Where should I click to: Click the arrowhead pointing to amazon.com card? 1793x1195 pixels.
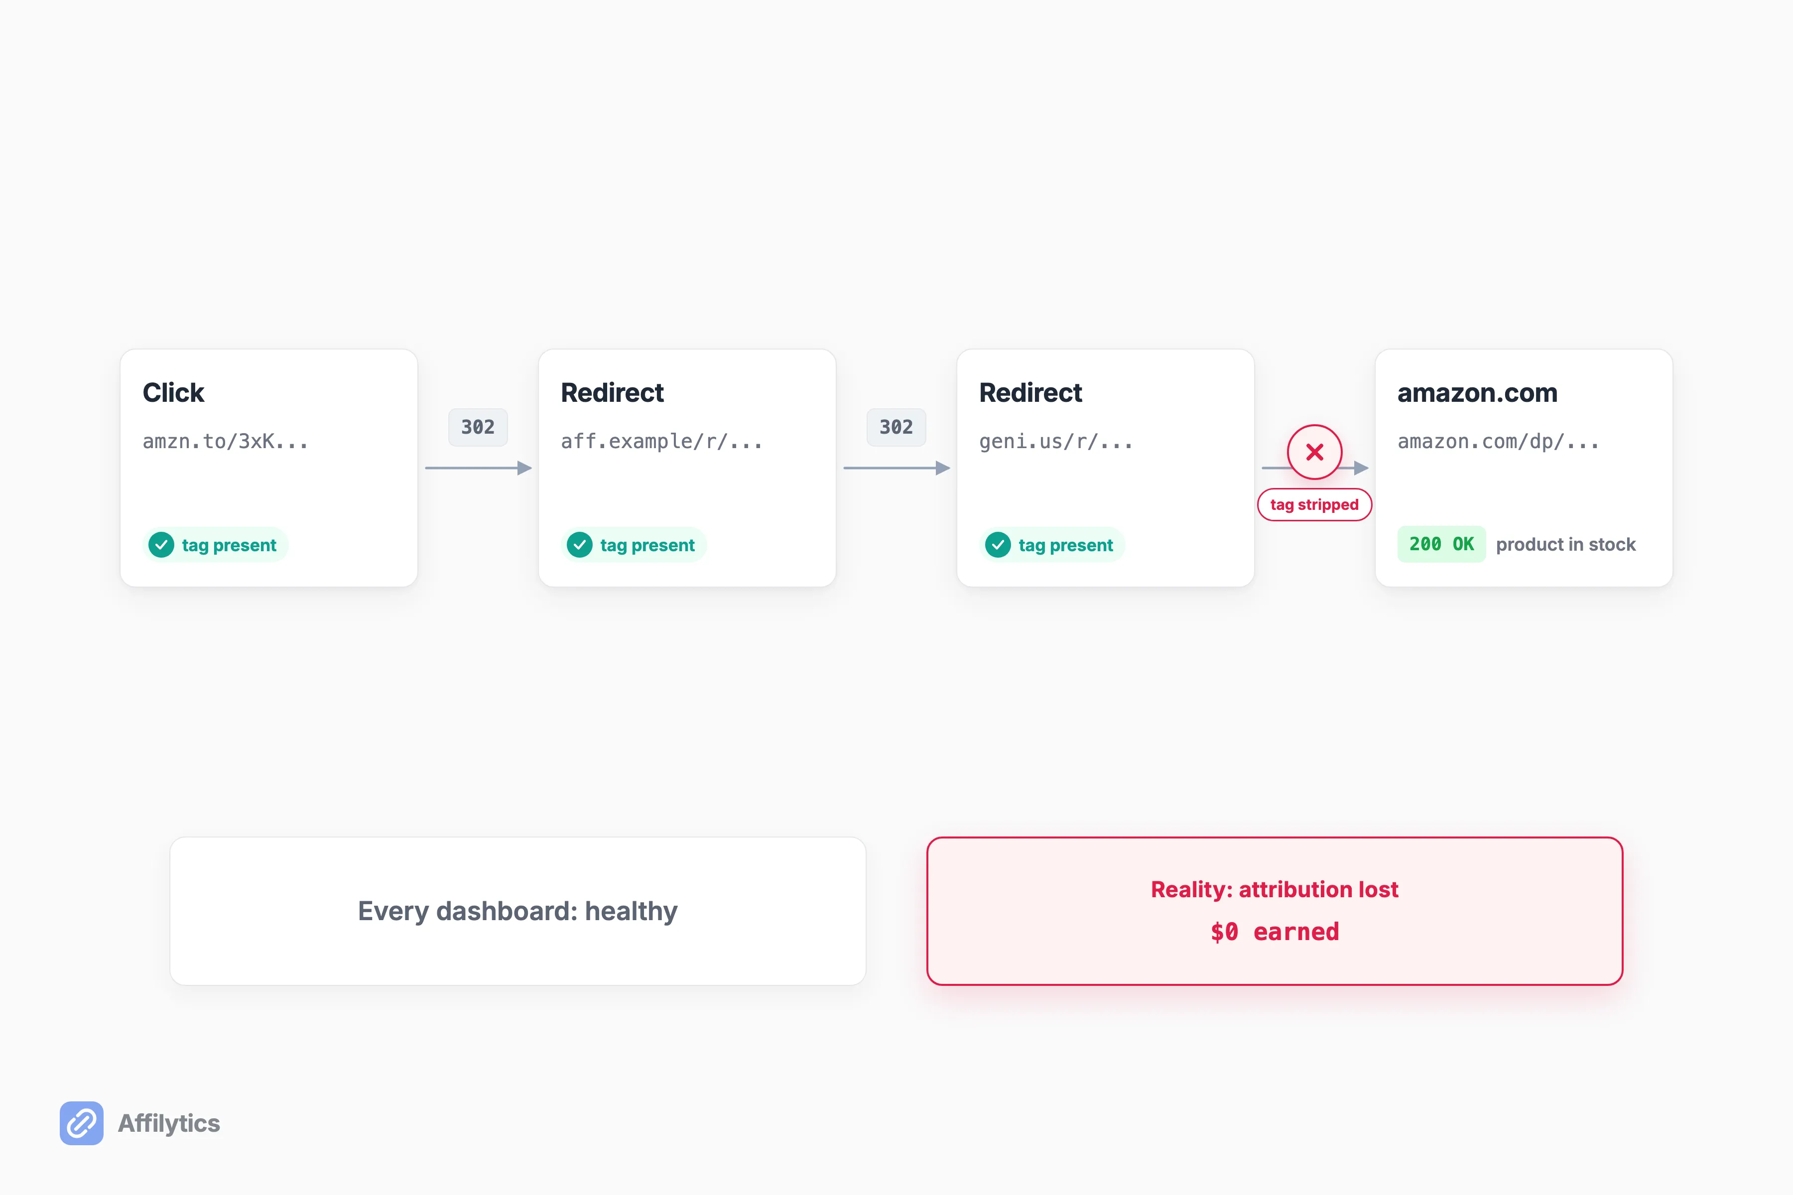[x=1361, y=468]
